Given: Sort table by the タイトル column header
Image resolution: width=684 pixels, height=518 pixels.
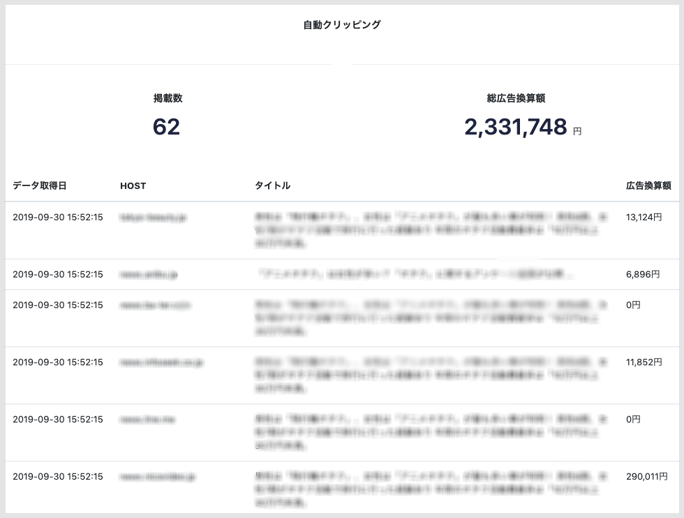Looking at the screenshot, I should pos(273,185).
